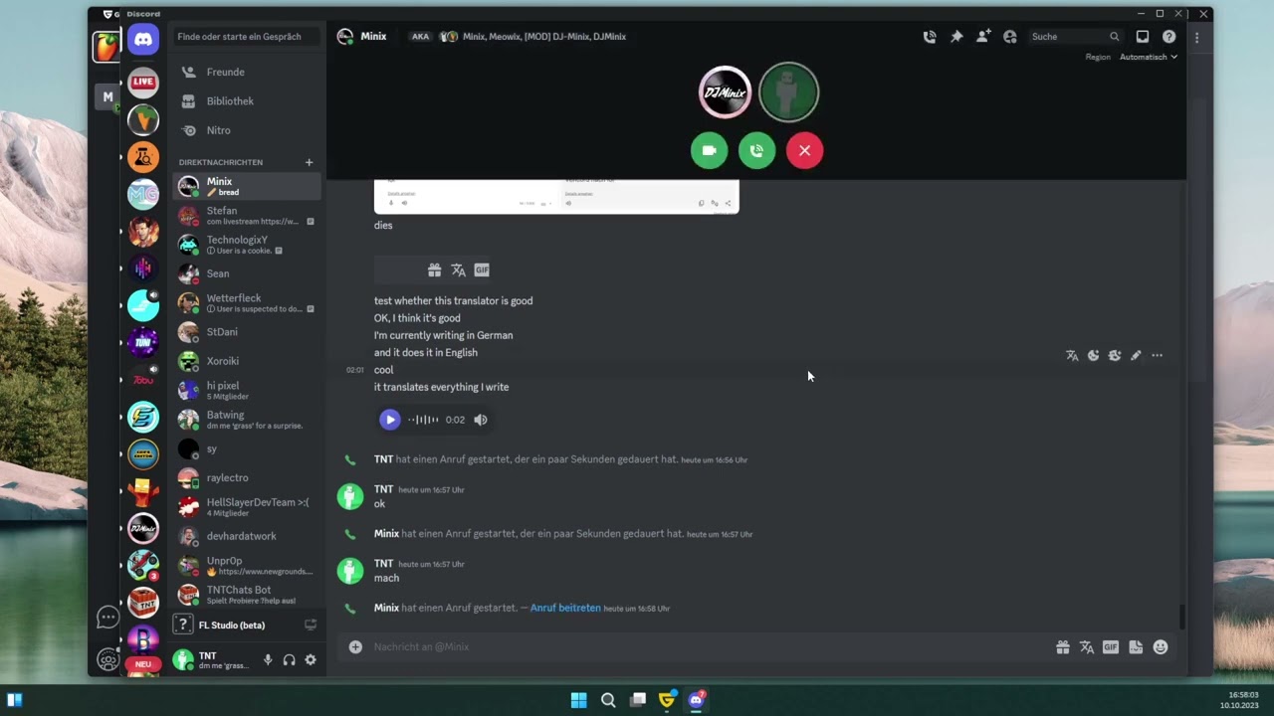
Task: Open translator icon in message bar
Action: point(1087,647)
